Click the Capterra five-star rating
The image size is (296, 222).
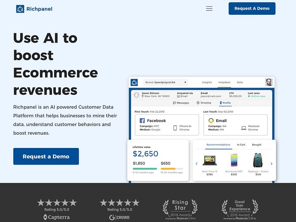(57, 203)
